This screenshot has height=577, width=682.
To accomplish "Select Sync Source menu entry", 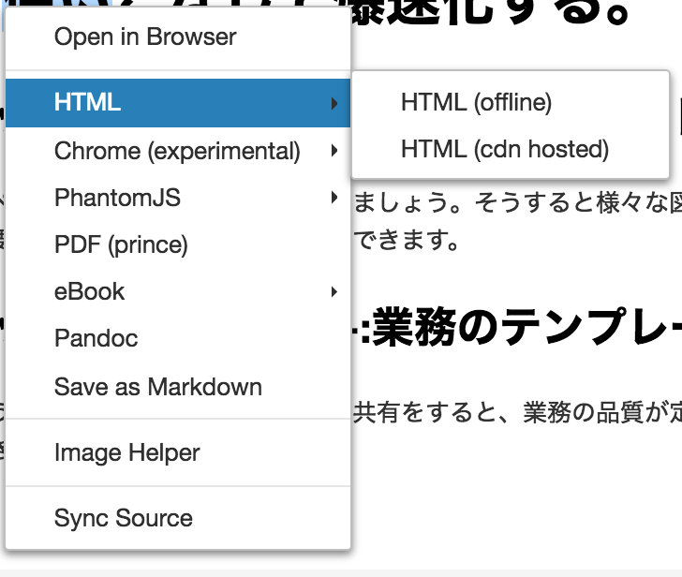I will [178, 518].
